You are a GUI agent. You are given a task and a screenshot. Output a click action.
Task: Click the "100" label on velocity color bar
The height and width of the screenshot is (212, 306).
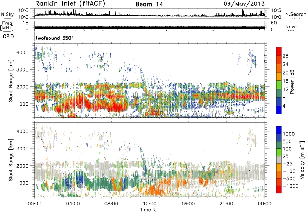287,149
